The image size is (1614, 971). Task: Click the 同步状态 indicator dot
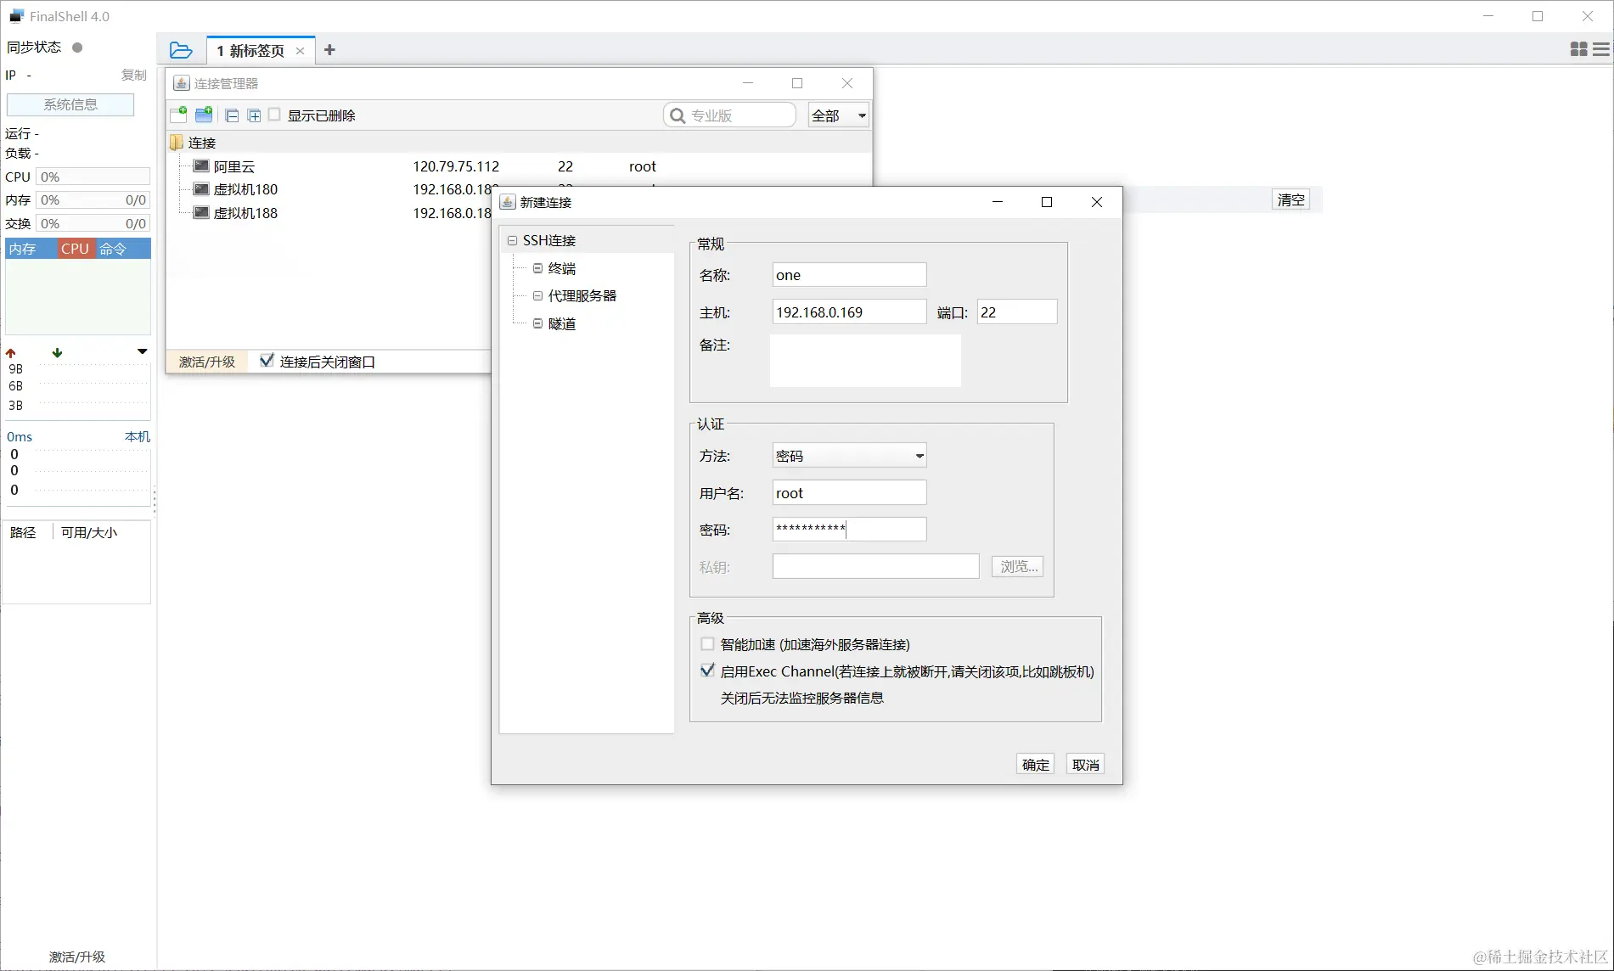(x=77, y=48)
